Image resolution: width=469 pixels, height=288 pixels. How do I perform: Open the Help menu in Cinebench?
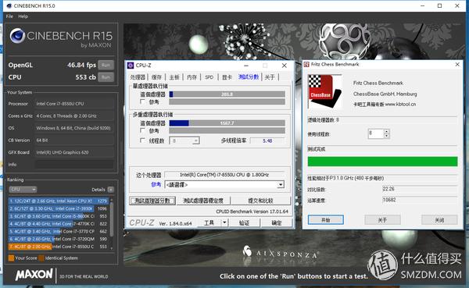[23, 16]
